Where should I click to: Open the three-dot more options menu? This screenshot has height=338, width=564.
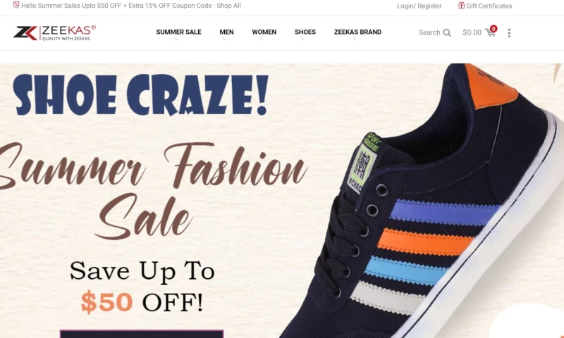coord(509,33)
